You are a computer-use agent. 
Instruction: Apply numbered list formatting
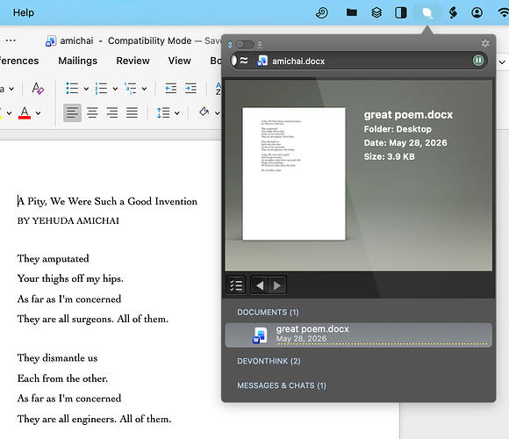tap(101, 89)
